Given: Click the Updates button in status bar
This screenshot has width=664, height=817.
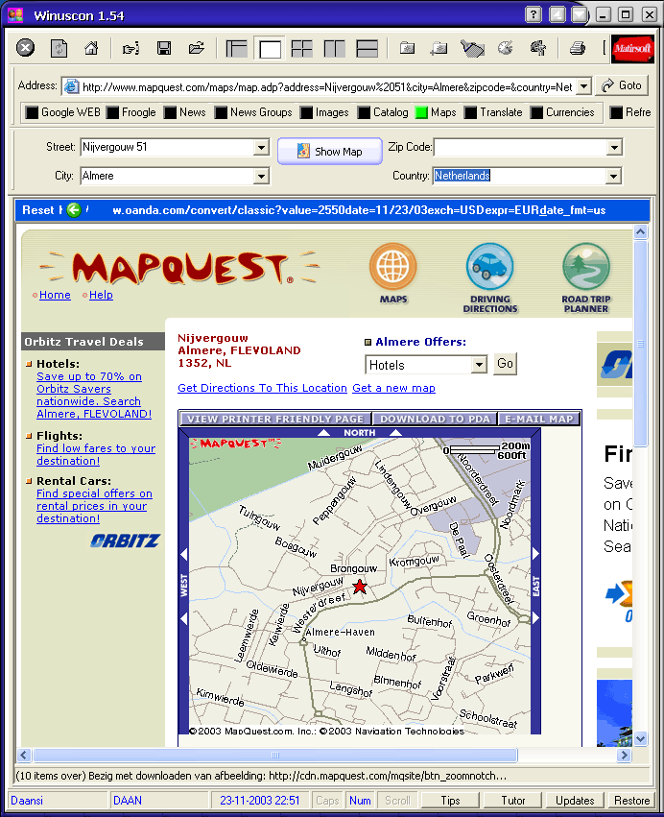Looking at the screenshot, I should click(x=575, y=801).
